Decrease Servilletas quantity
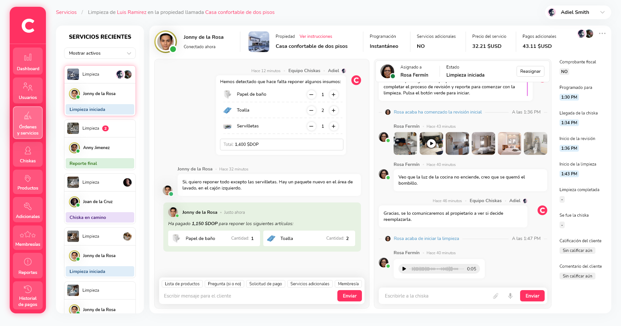 (311, 126)
